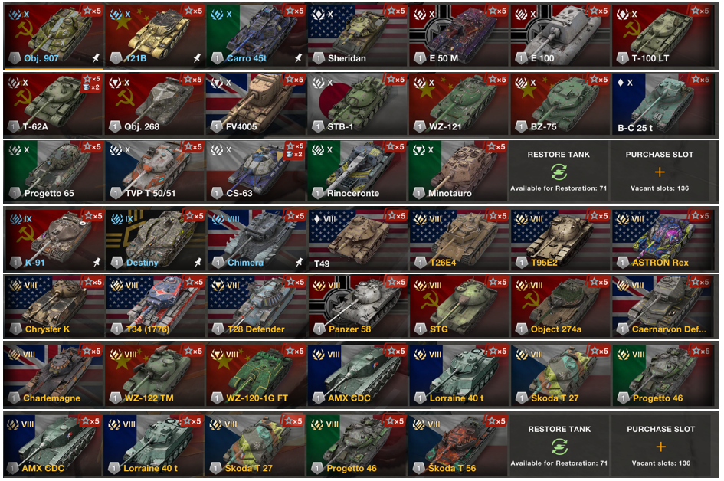Open the bottom Purchase Slot tile
Viewport: 724px width, 481px height.
661,446
